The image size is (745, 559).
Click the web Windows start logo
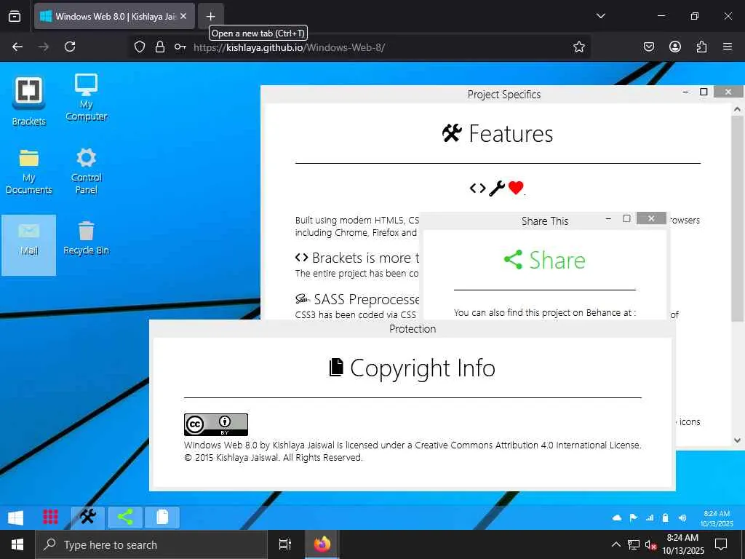pyautogui.click(x=16, y=518)
